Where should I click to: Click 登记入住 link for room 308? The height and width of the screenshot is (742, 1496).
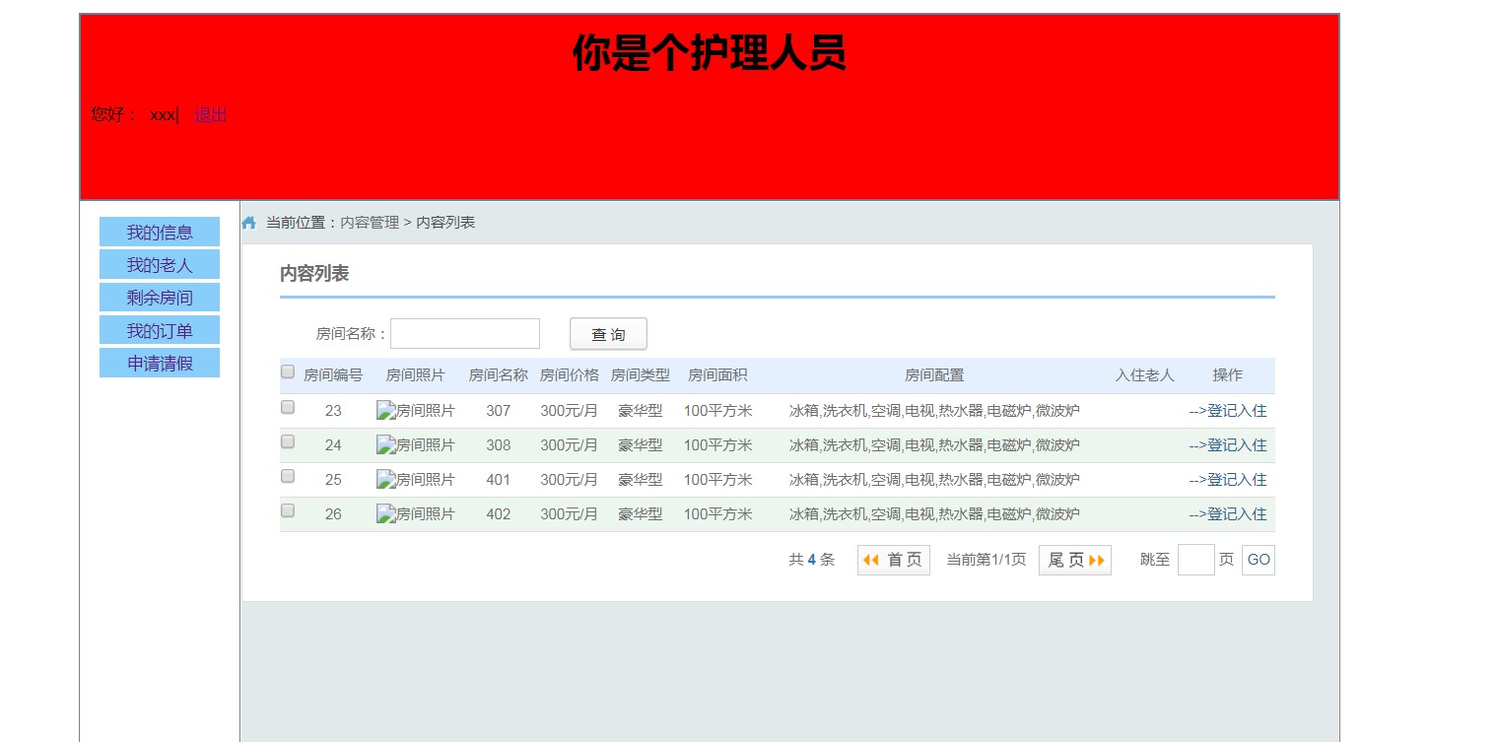[x=1227, y=445]
